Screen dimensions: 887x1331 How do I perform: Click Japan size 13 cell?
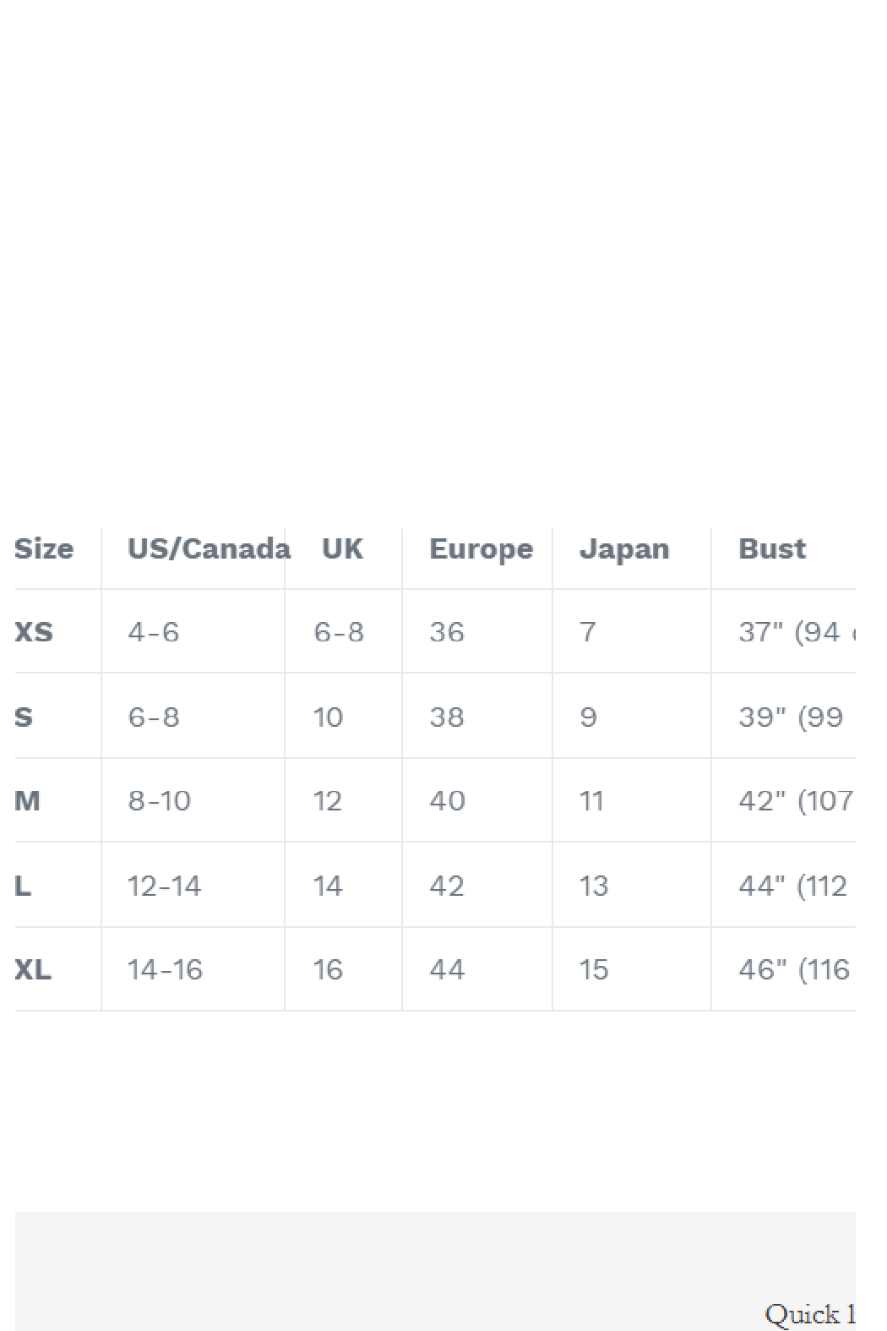(x=594, y=886)
